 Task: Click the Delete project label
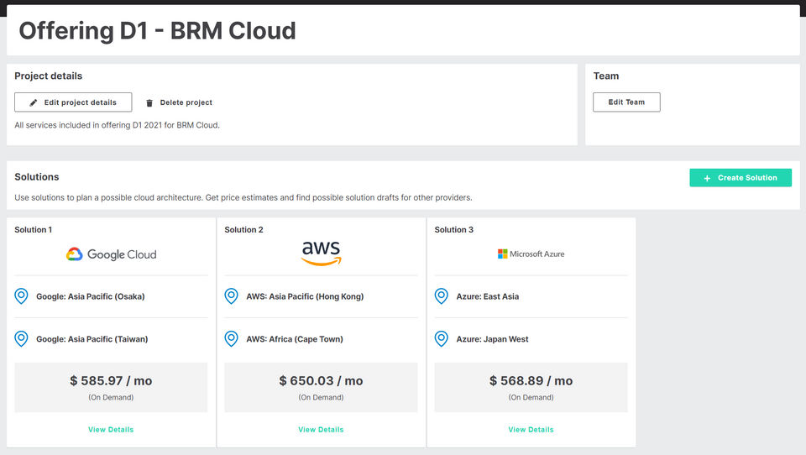(x=186, y=102)
